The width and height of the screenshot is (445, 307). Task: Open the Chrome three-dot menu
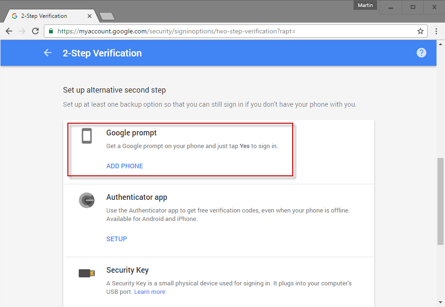(436, 31)
